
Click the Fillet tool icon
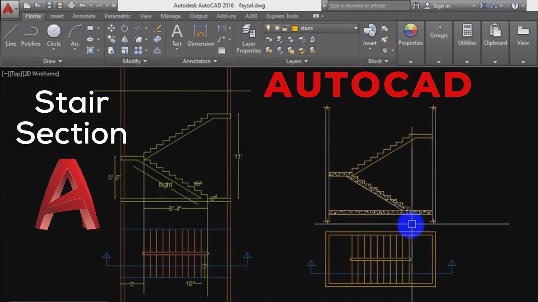click(138, 39)
